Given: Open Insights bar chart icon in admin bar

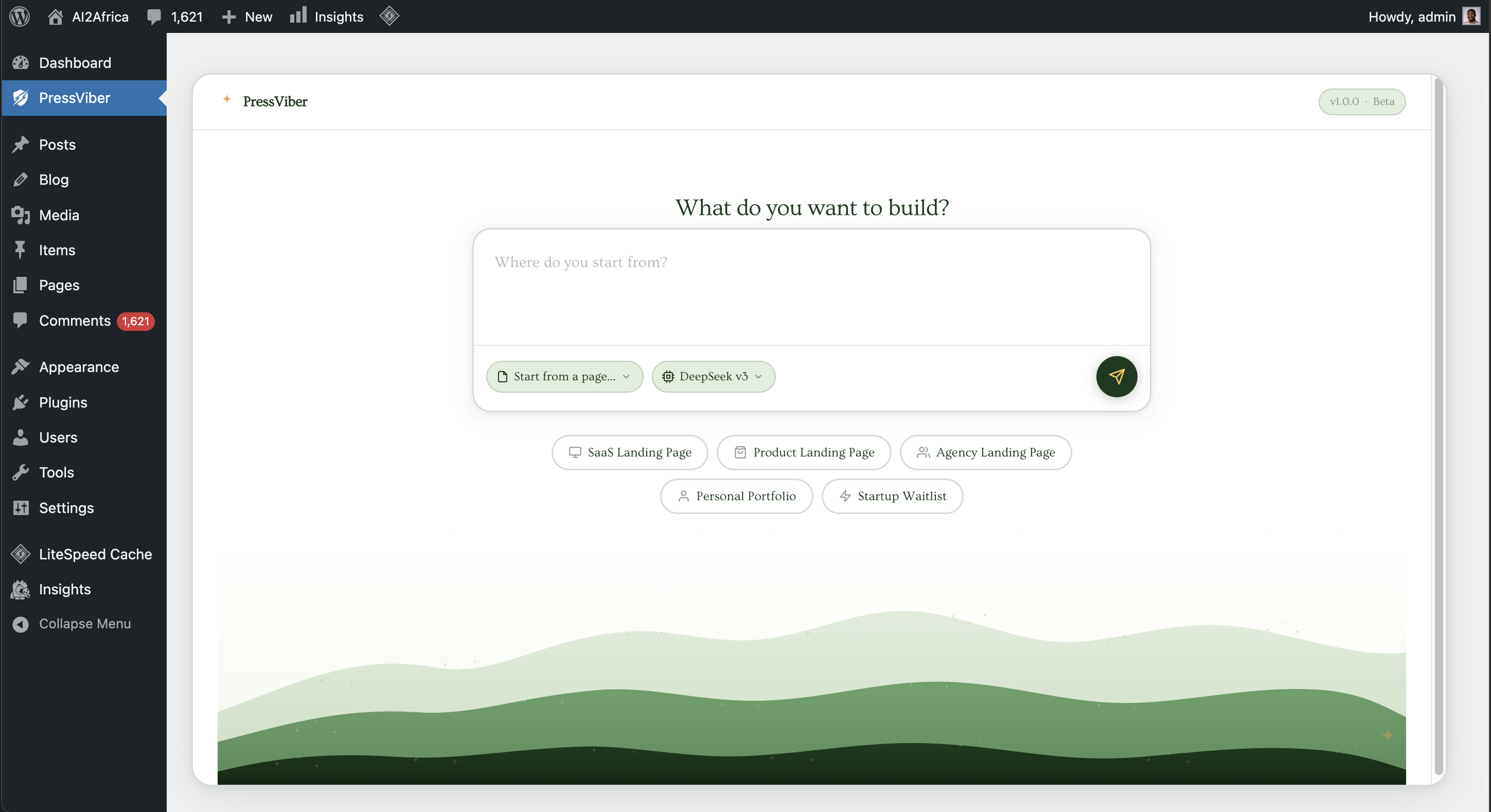Looking at the screenshot, I should pos(298,15).
